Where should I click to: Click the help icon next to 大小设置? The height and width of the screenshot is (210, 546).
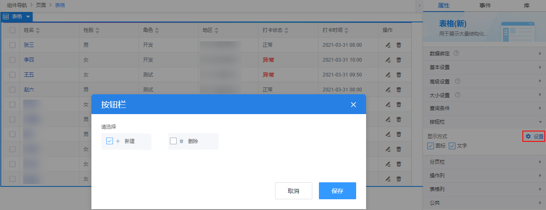(x=457, y=95)
